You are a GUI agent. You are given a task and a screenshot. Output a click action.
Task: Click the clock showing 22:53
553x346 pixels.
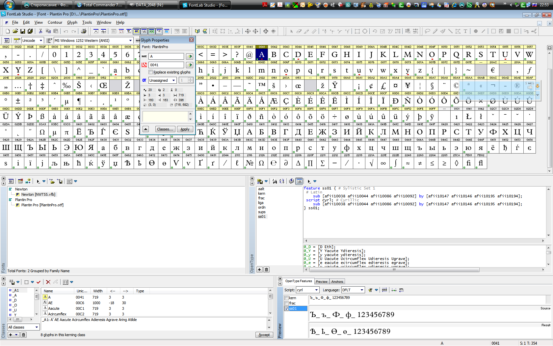tap(544, 5)
